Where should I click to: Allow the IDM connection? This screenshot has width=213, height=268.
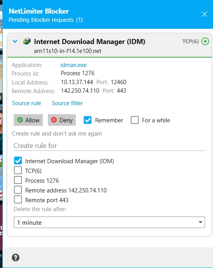(x=28, y=120)
